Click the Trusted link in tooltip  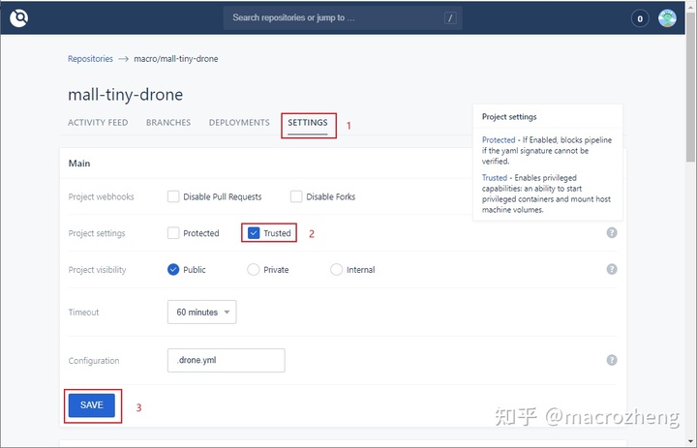[x=495, y=178]
